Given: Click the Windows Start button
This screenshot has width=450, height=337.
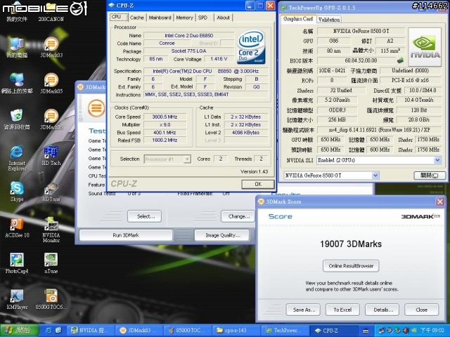Looking at the screenshot, I should [x=20, y=331].
